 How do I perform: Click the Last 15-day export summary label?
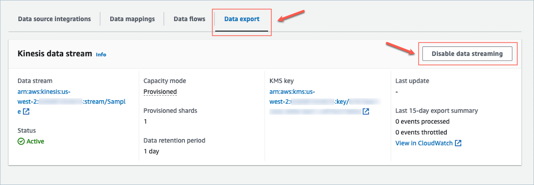[x=436, y=111]
